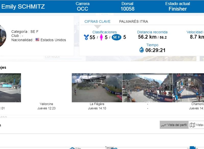Click the folded map view icon
Viewport: 204px width, 149px height.
pos(192,125)
